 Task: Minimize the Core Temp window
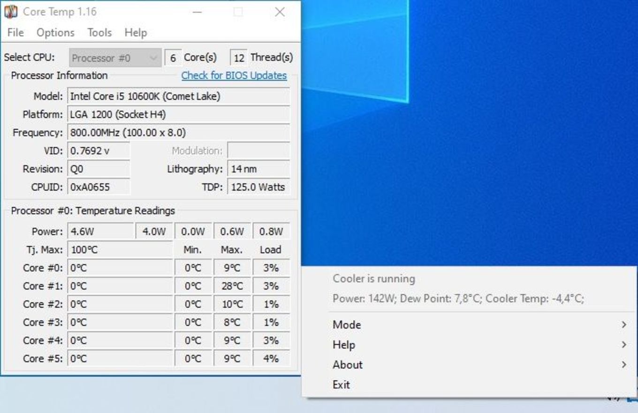tap(197, 12)
